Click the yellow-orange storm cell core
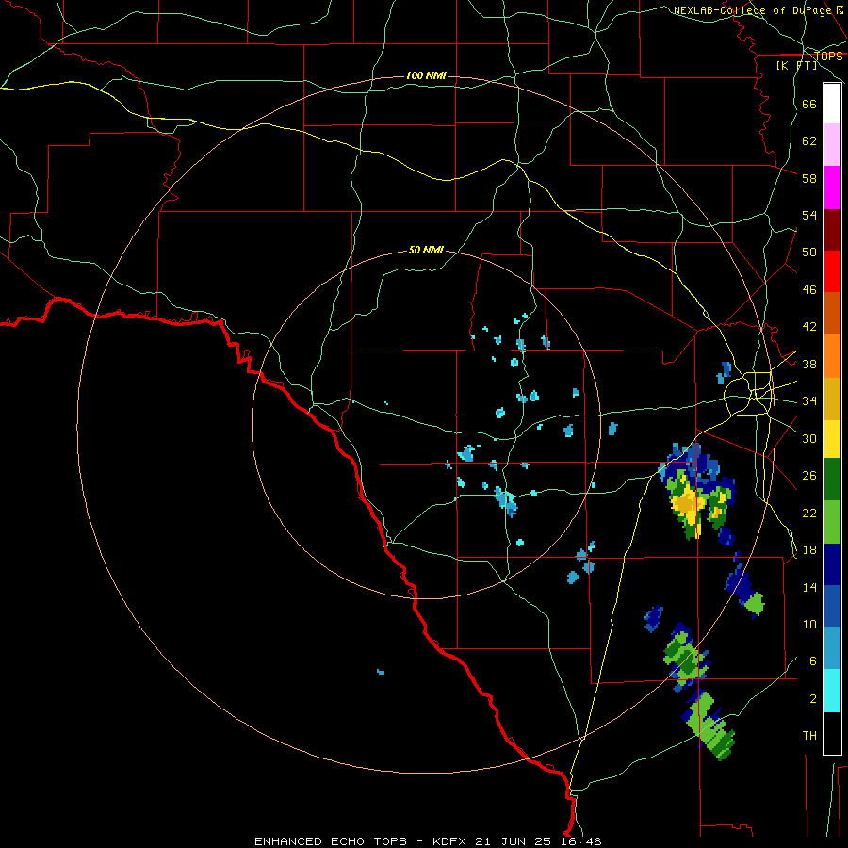 [x=686, y=503]
